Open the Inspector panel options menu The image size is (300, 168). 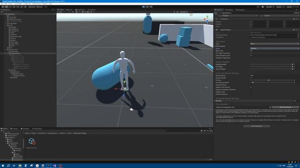coord(298,10)
